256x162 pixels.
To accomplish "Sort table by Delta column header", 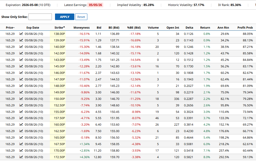I will (x=189, y=28).
